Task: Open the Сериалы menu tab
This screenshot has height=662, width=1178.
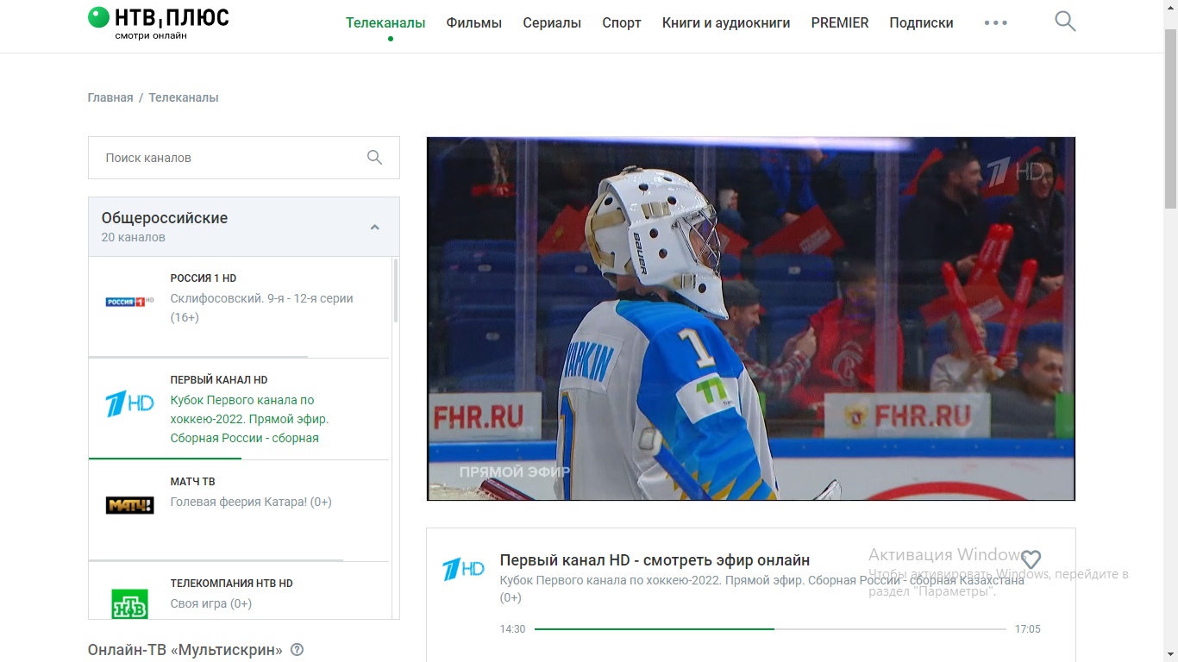Action: (552, 23)
